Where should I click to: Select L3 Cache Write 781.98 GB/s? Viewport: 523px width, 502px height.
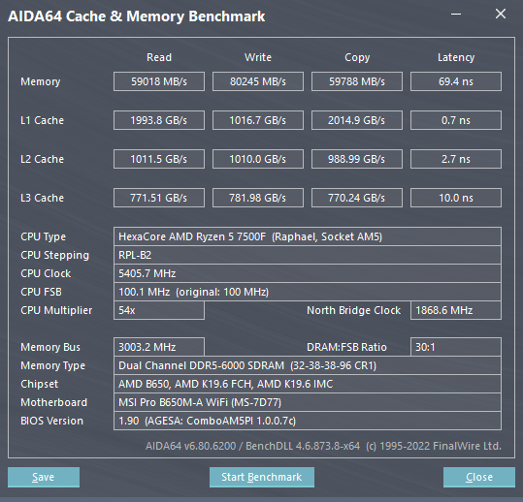pos(258,198)
